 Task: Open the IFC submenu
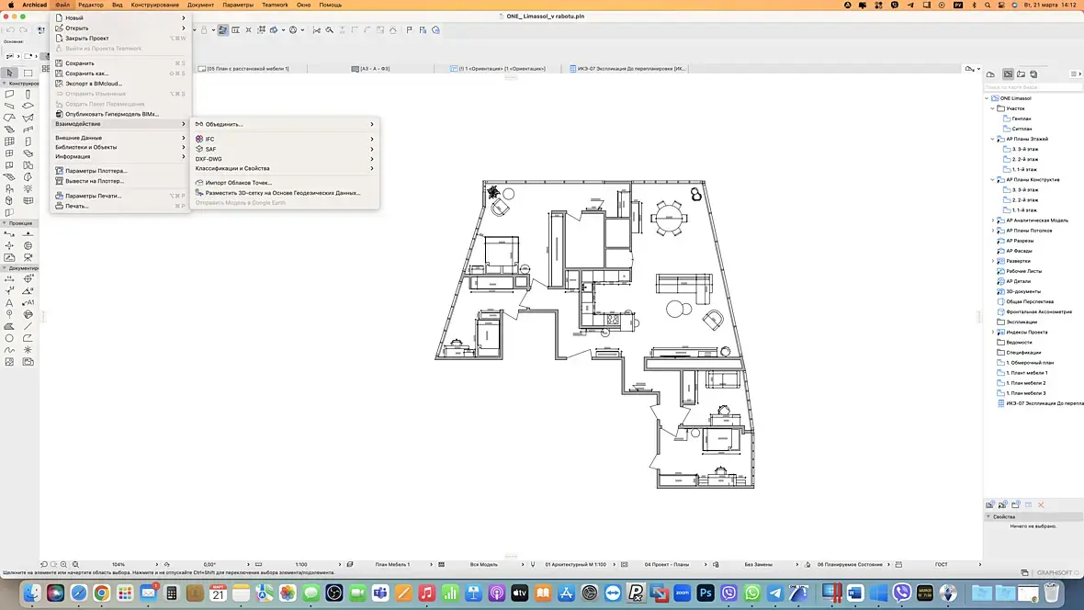point(284,139)
